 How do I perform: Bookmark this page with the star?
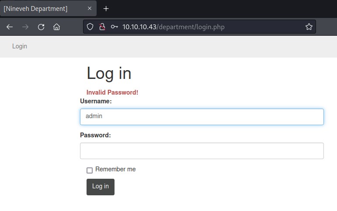pos(309,27)
